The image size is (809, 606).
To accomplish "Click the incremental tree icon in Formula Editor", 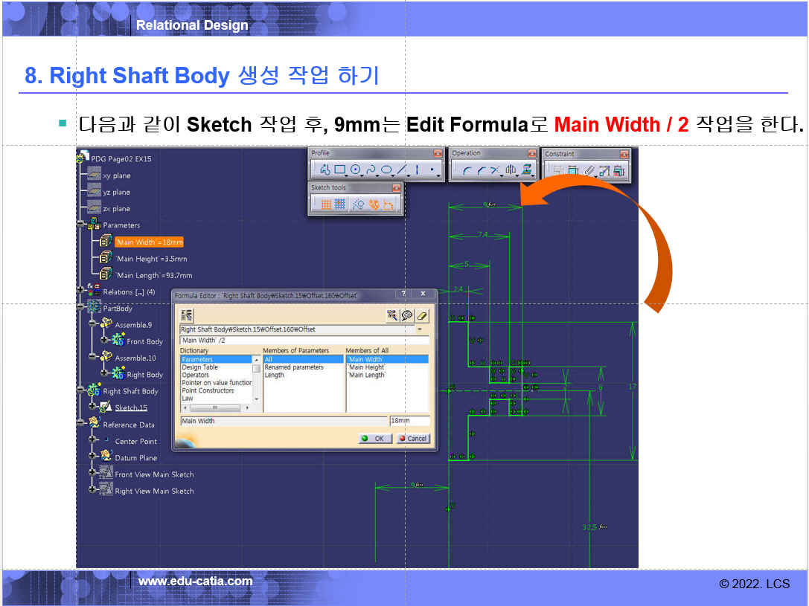I will click(186, 315).
